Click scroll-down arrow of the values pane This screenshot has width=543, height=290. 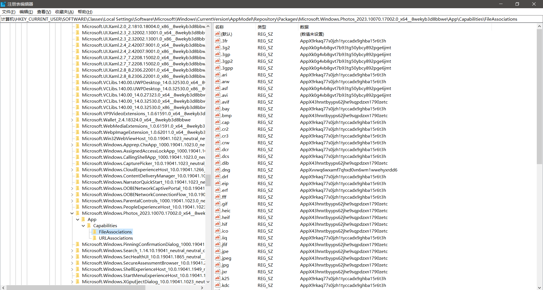point(539,287)
